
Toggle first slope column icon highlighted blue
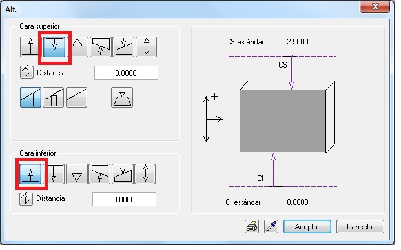coord(30,97)
